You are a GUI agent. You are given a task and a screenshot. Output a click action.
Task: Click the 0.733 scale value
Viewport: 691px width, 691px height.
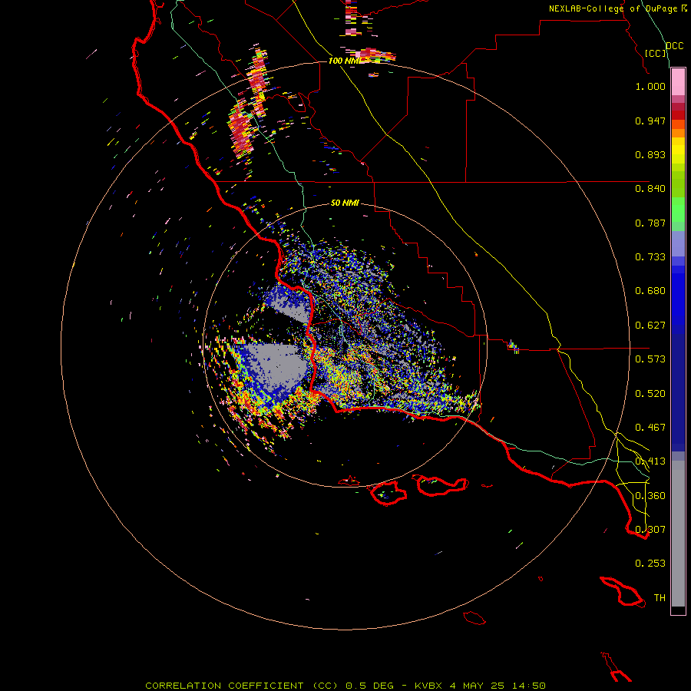coord(650,257)
